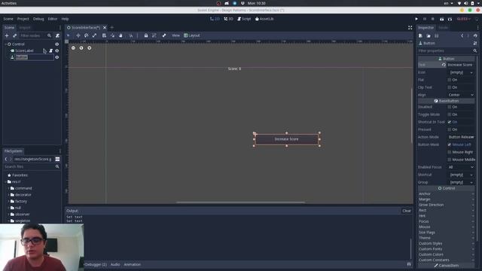Zoom out the canvas view
Viewport: 482px width, 271px height.
(x=73, y=48)
